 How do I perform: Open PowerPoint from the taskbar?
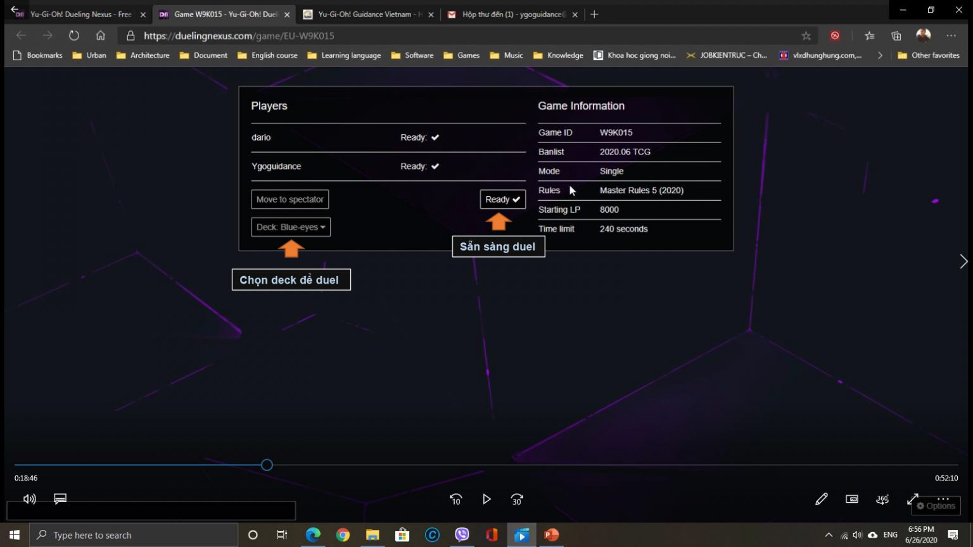coord(550,535)
